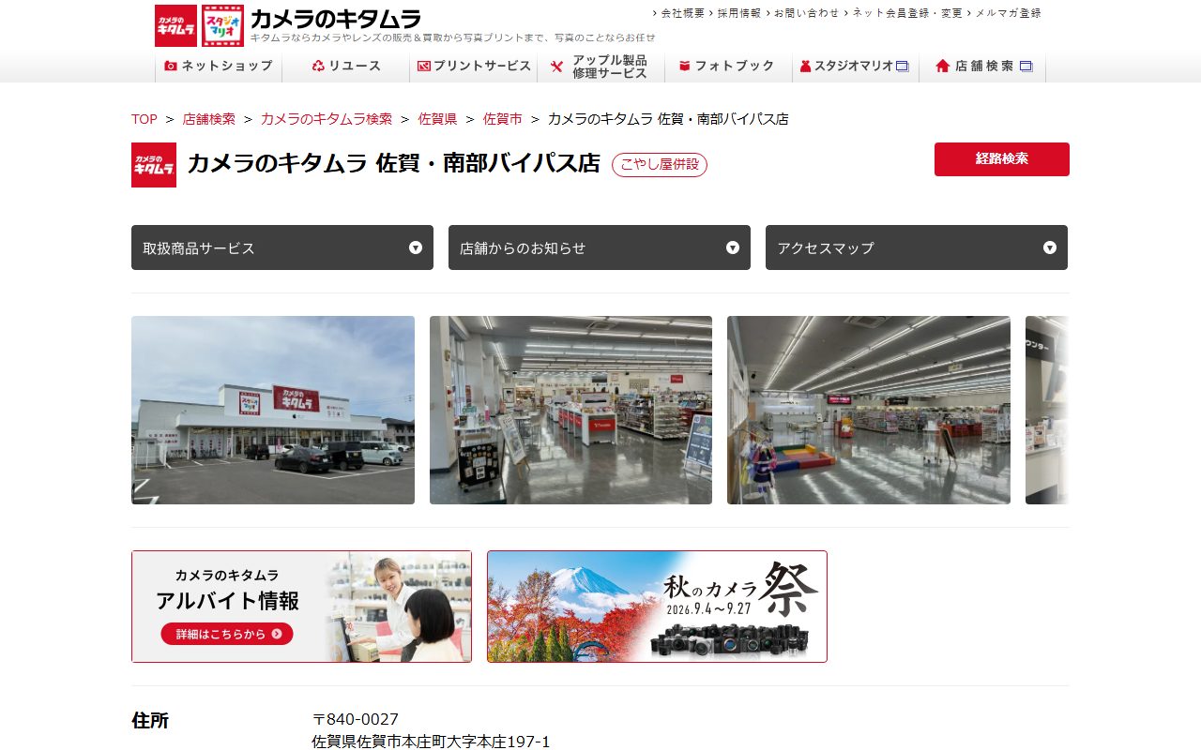
Task: Click the recycle icon beside リユース
Action: coord(318,67)
